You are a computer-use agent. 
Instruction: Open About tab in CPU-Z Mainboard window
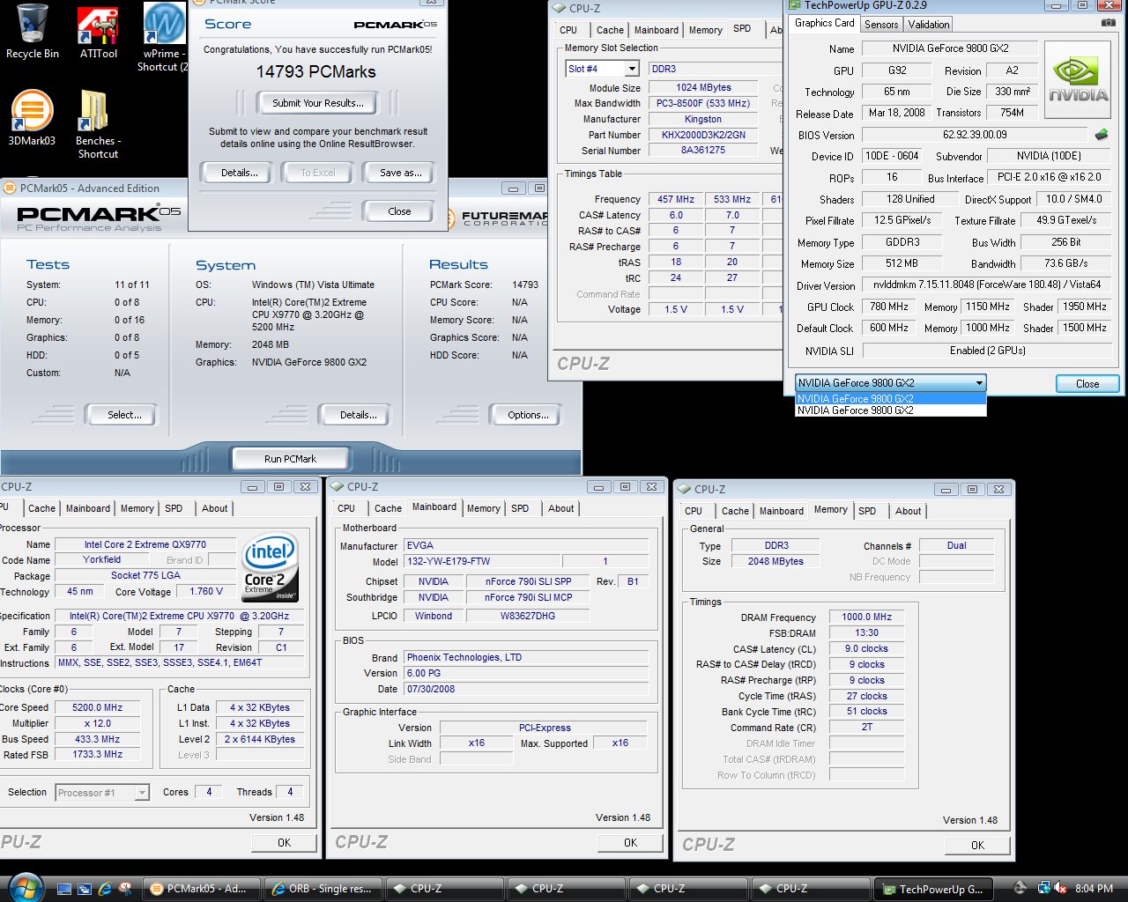(560, 508)
